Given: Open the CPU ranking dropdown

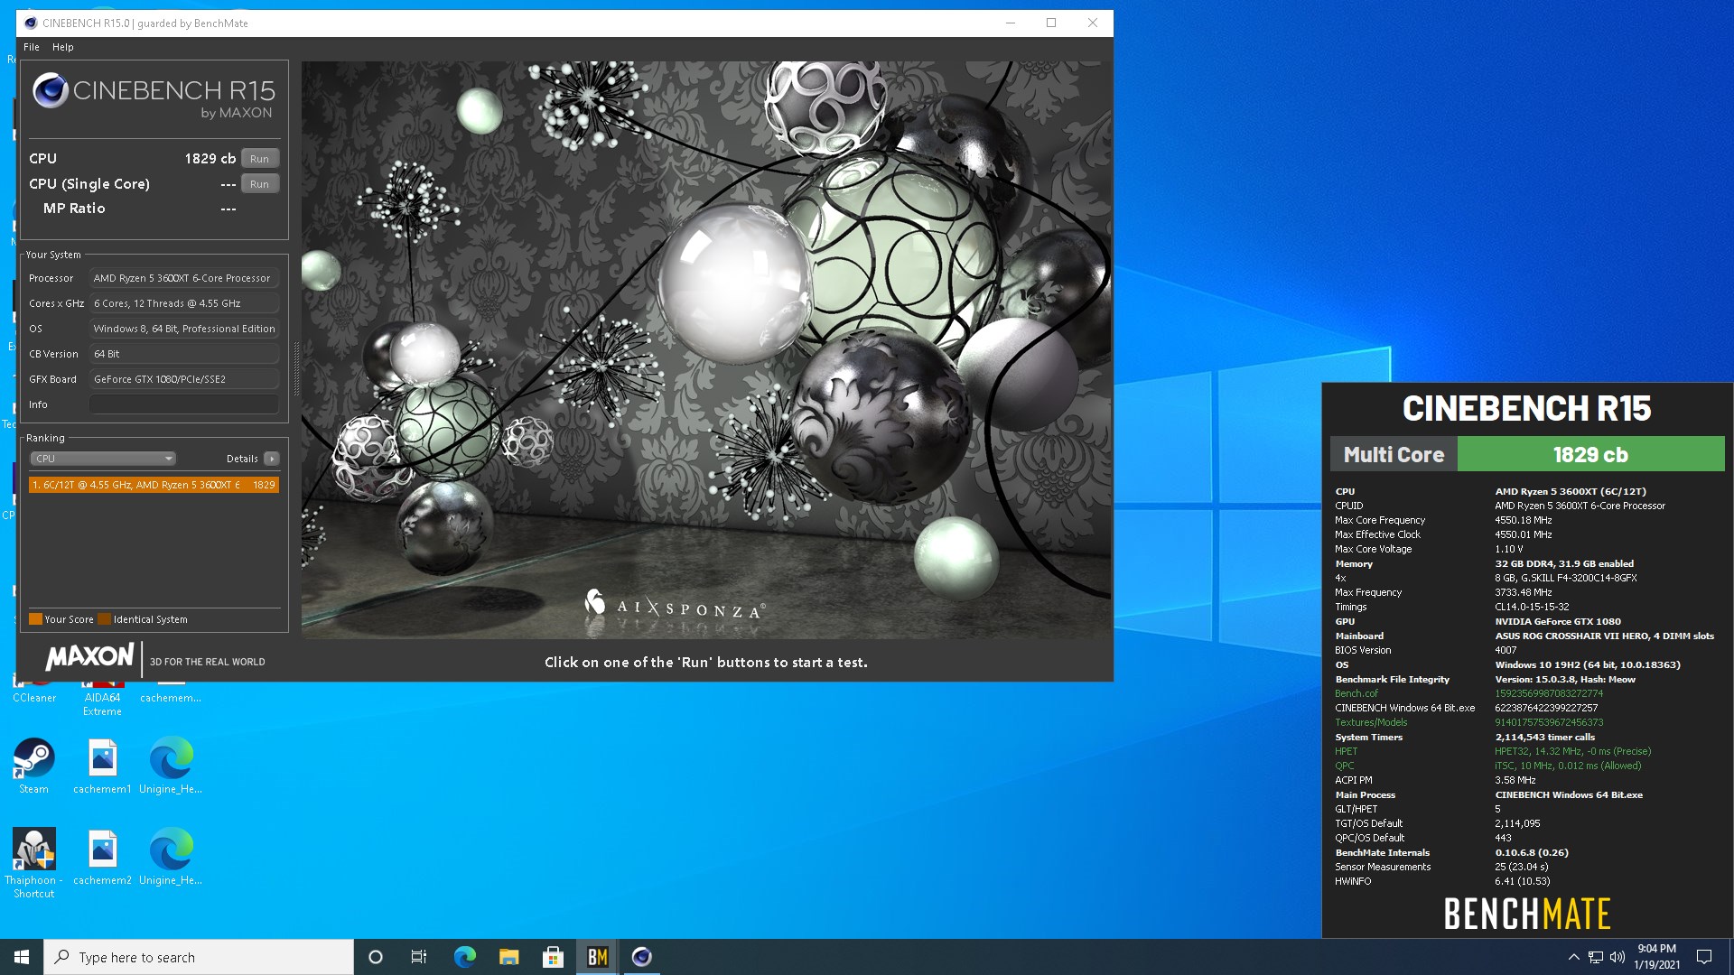Looking at the screenshot, I should [103, 459].
